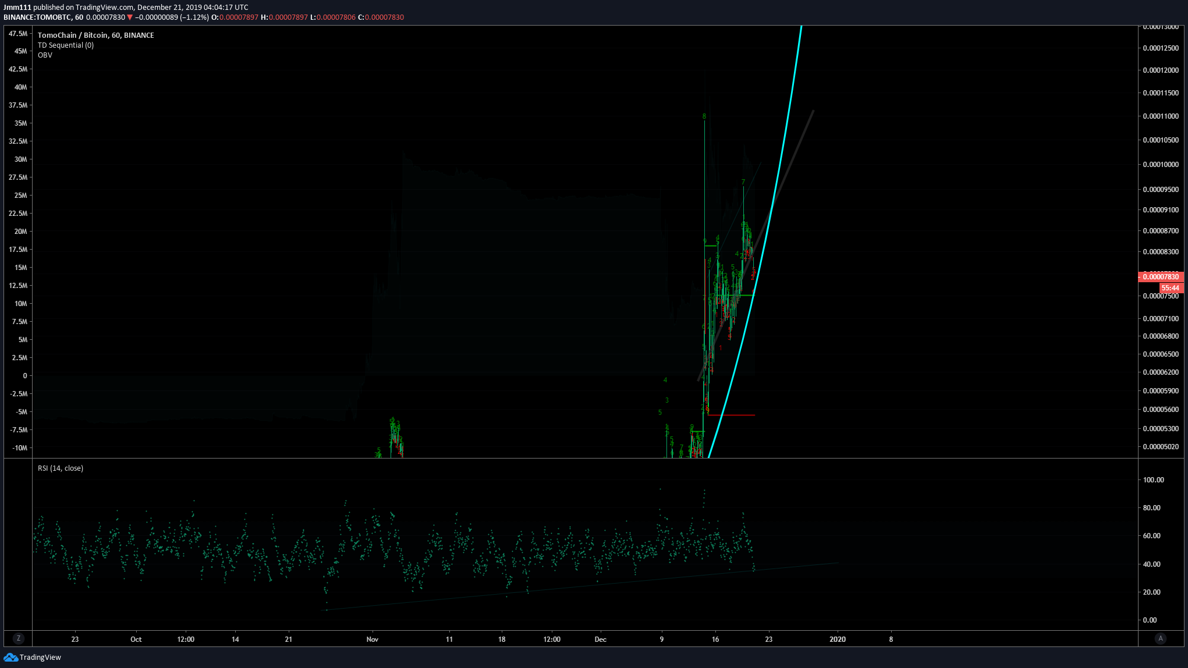Viewport: 1188px width, 668px height.
Task: Select the TD Sequential (0) indicator label
Action: pyautogui.click(x=66, y=45)
